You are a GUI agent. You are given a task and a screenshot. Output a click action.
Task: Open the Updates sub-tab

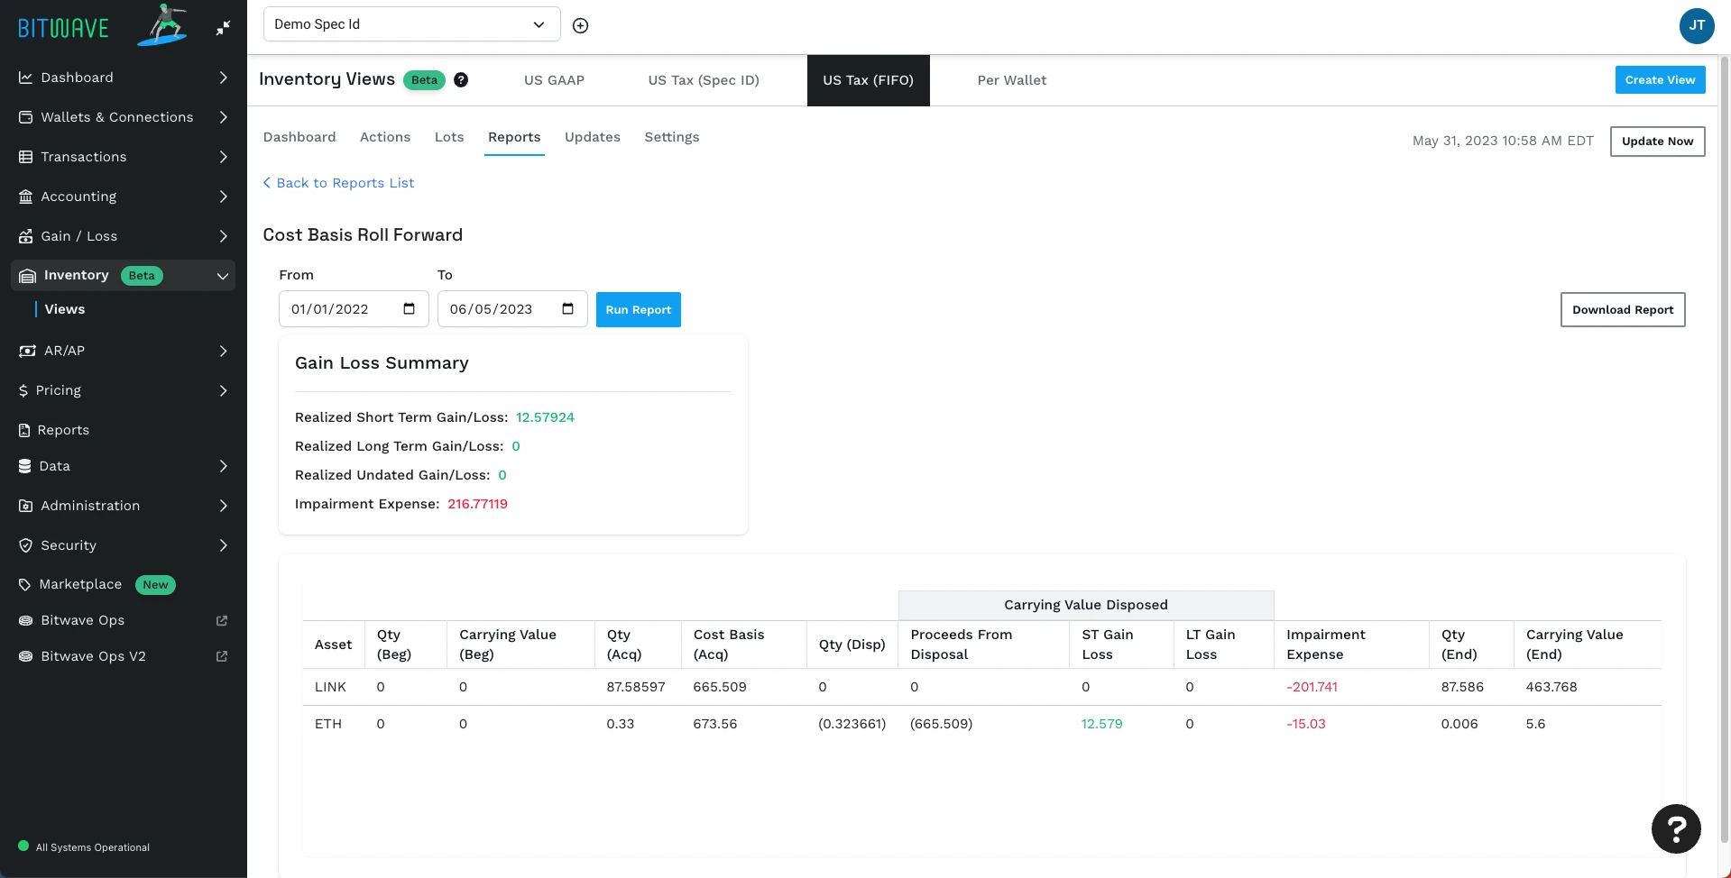(x=593, y=137)
